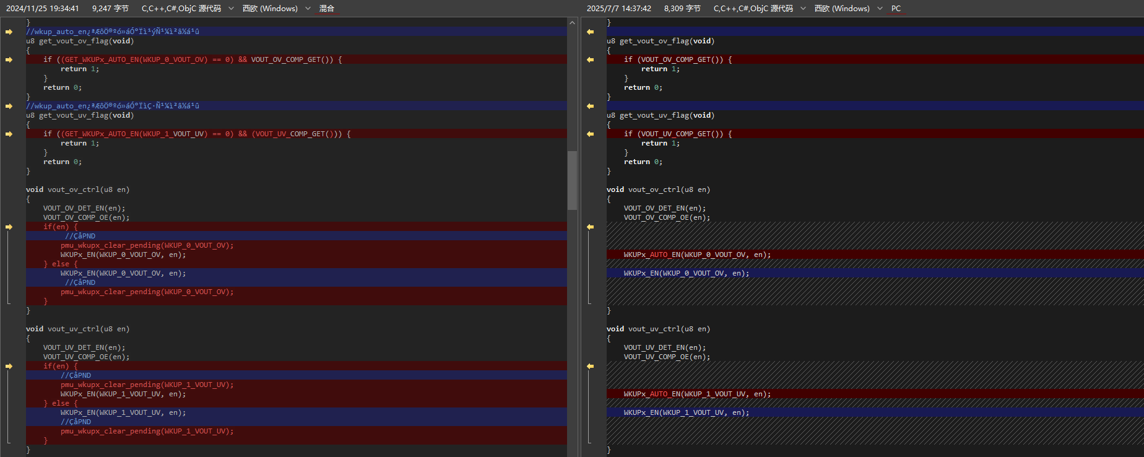
Task: Click left-pane arrow beside if(en) in vout_uv_ctrl
Action: click(9, 366)
